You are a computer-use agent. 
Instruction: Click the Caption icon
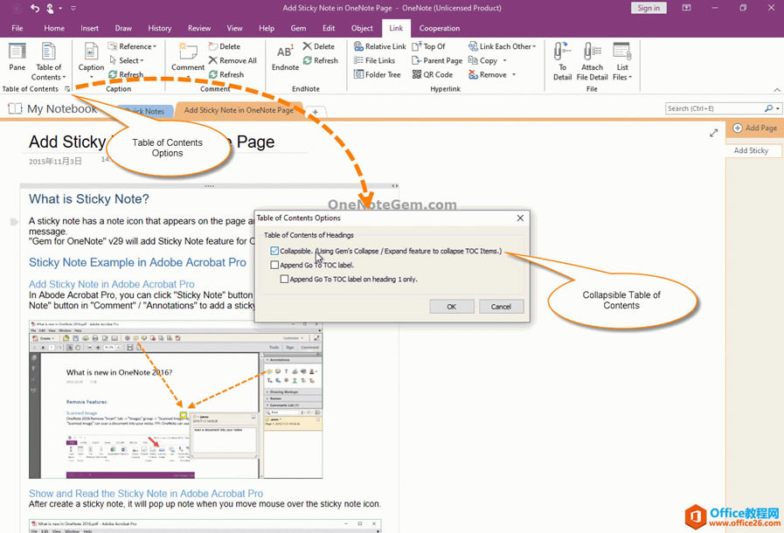coord(91,52)
